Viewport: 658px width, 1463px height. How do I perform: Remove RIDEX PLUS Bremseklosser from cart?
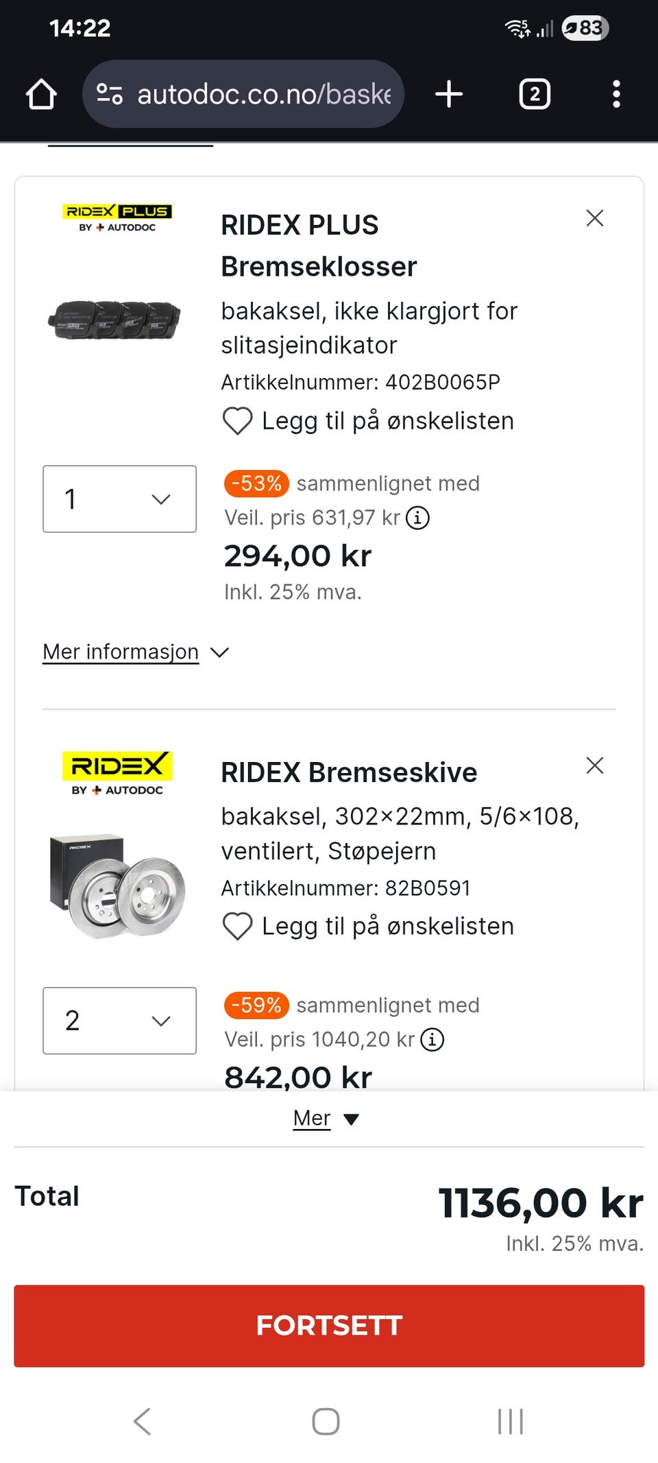[594, 218]
